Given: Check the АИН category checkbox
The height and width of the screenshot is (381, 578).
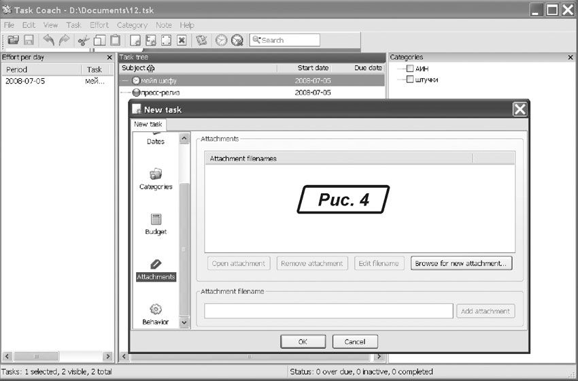Looking at the screenshot, I should pyautogui.click(x=409, y=69).
